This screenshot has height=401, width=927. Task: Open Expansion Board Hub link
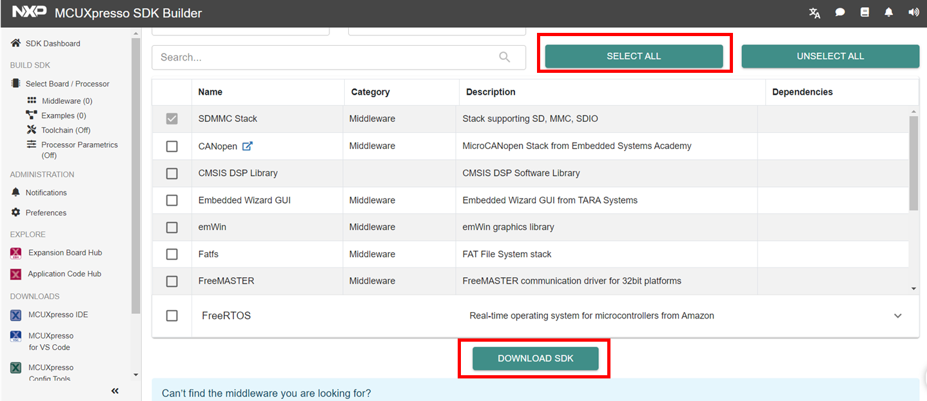point(65,253)
